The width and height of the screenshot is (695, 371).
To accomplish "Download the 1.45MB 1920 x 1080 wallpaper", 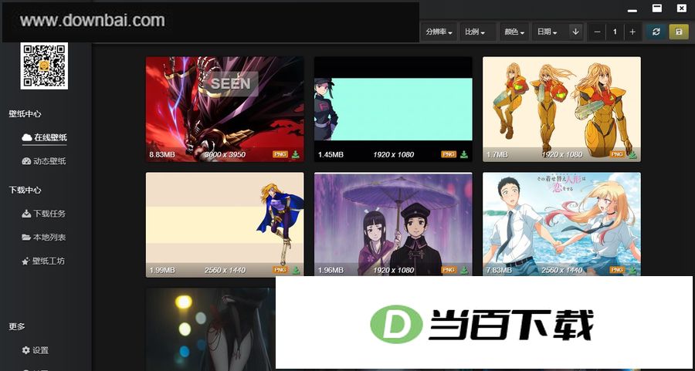I will [464, 154].
